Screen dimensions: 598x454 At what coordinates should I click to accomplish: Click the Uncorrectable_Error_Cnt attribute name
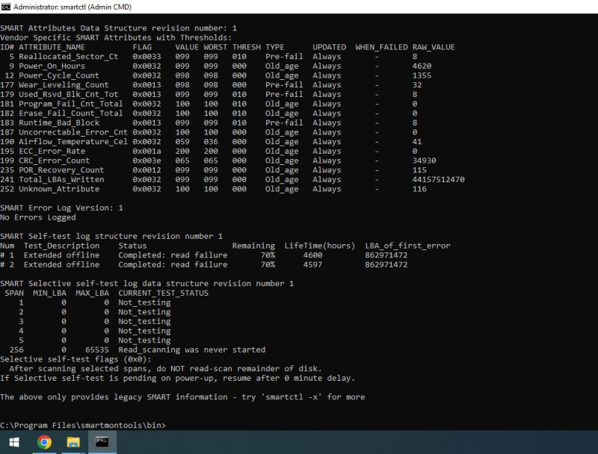click(x=73, y=132)
